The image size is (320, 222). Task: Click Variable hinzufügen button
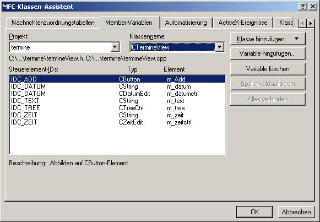(x=268, y=53)
